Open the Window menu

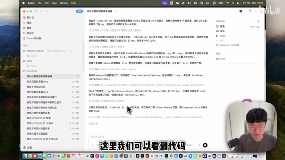64,3
